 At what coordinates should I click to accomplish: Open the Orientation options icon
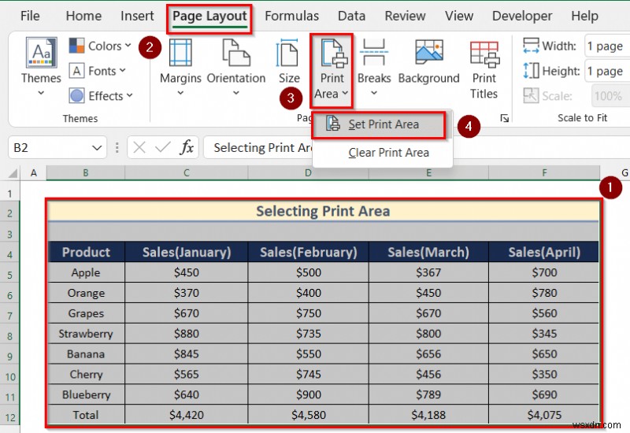(x=235, y=54)
